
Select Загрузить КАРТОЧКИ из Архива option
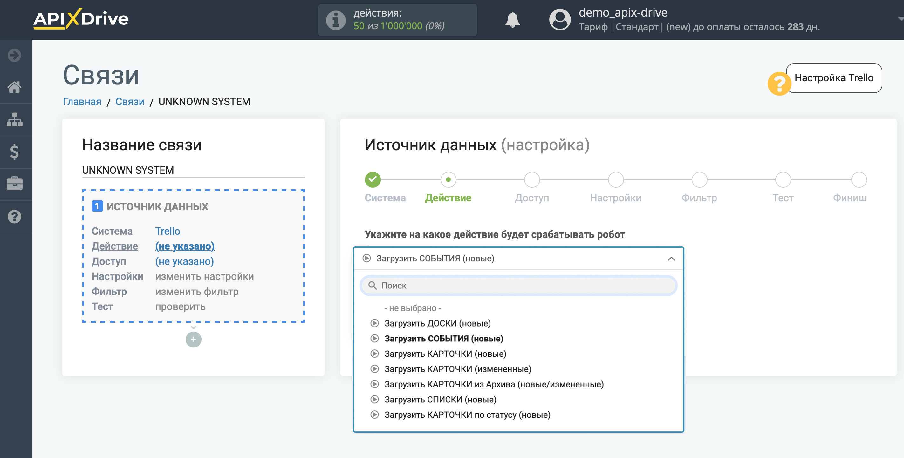point(494,384)
